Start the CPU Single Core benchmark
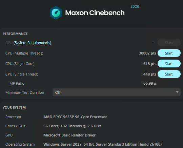Image resolution: width=183 pixels, height=148 pixels. (169, 64)
